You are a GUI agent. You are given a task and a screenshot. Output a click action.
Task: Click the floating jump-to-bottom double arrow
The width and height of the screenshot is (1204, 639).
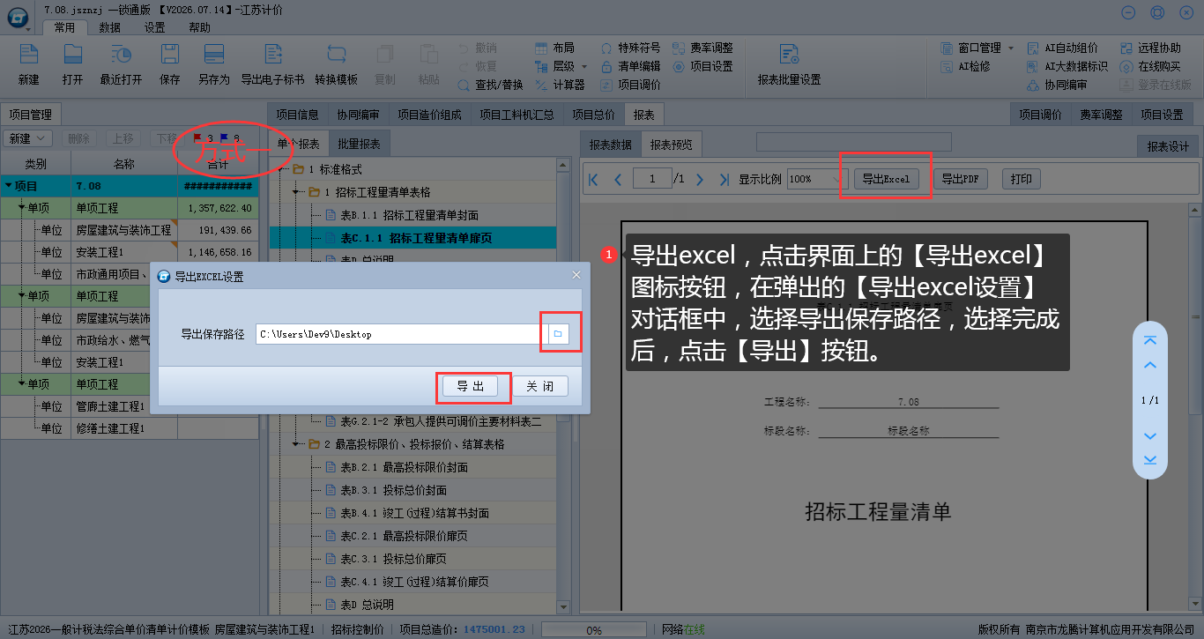pyautogui.click(x=1149, y=459)
